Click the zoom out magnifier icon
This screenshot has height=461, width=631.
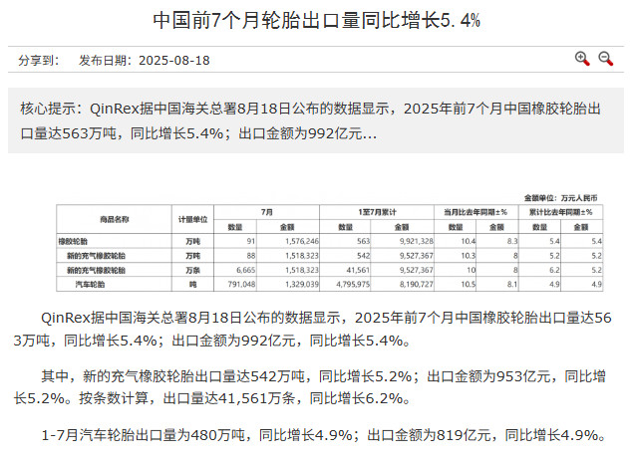point(605,60)
